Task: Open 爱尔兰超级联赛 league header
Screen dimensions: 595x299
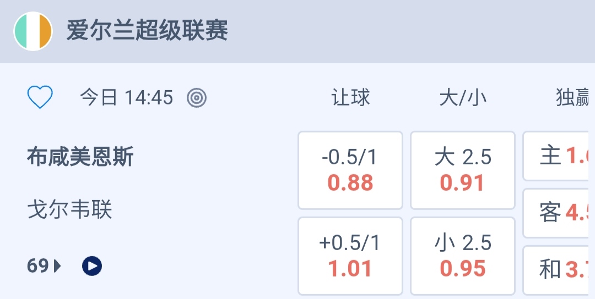Action: click(147, 31)
